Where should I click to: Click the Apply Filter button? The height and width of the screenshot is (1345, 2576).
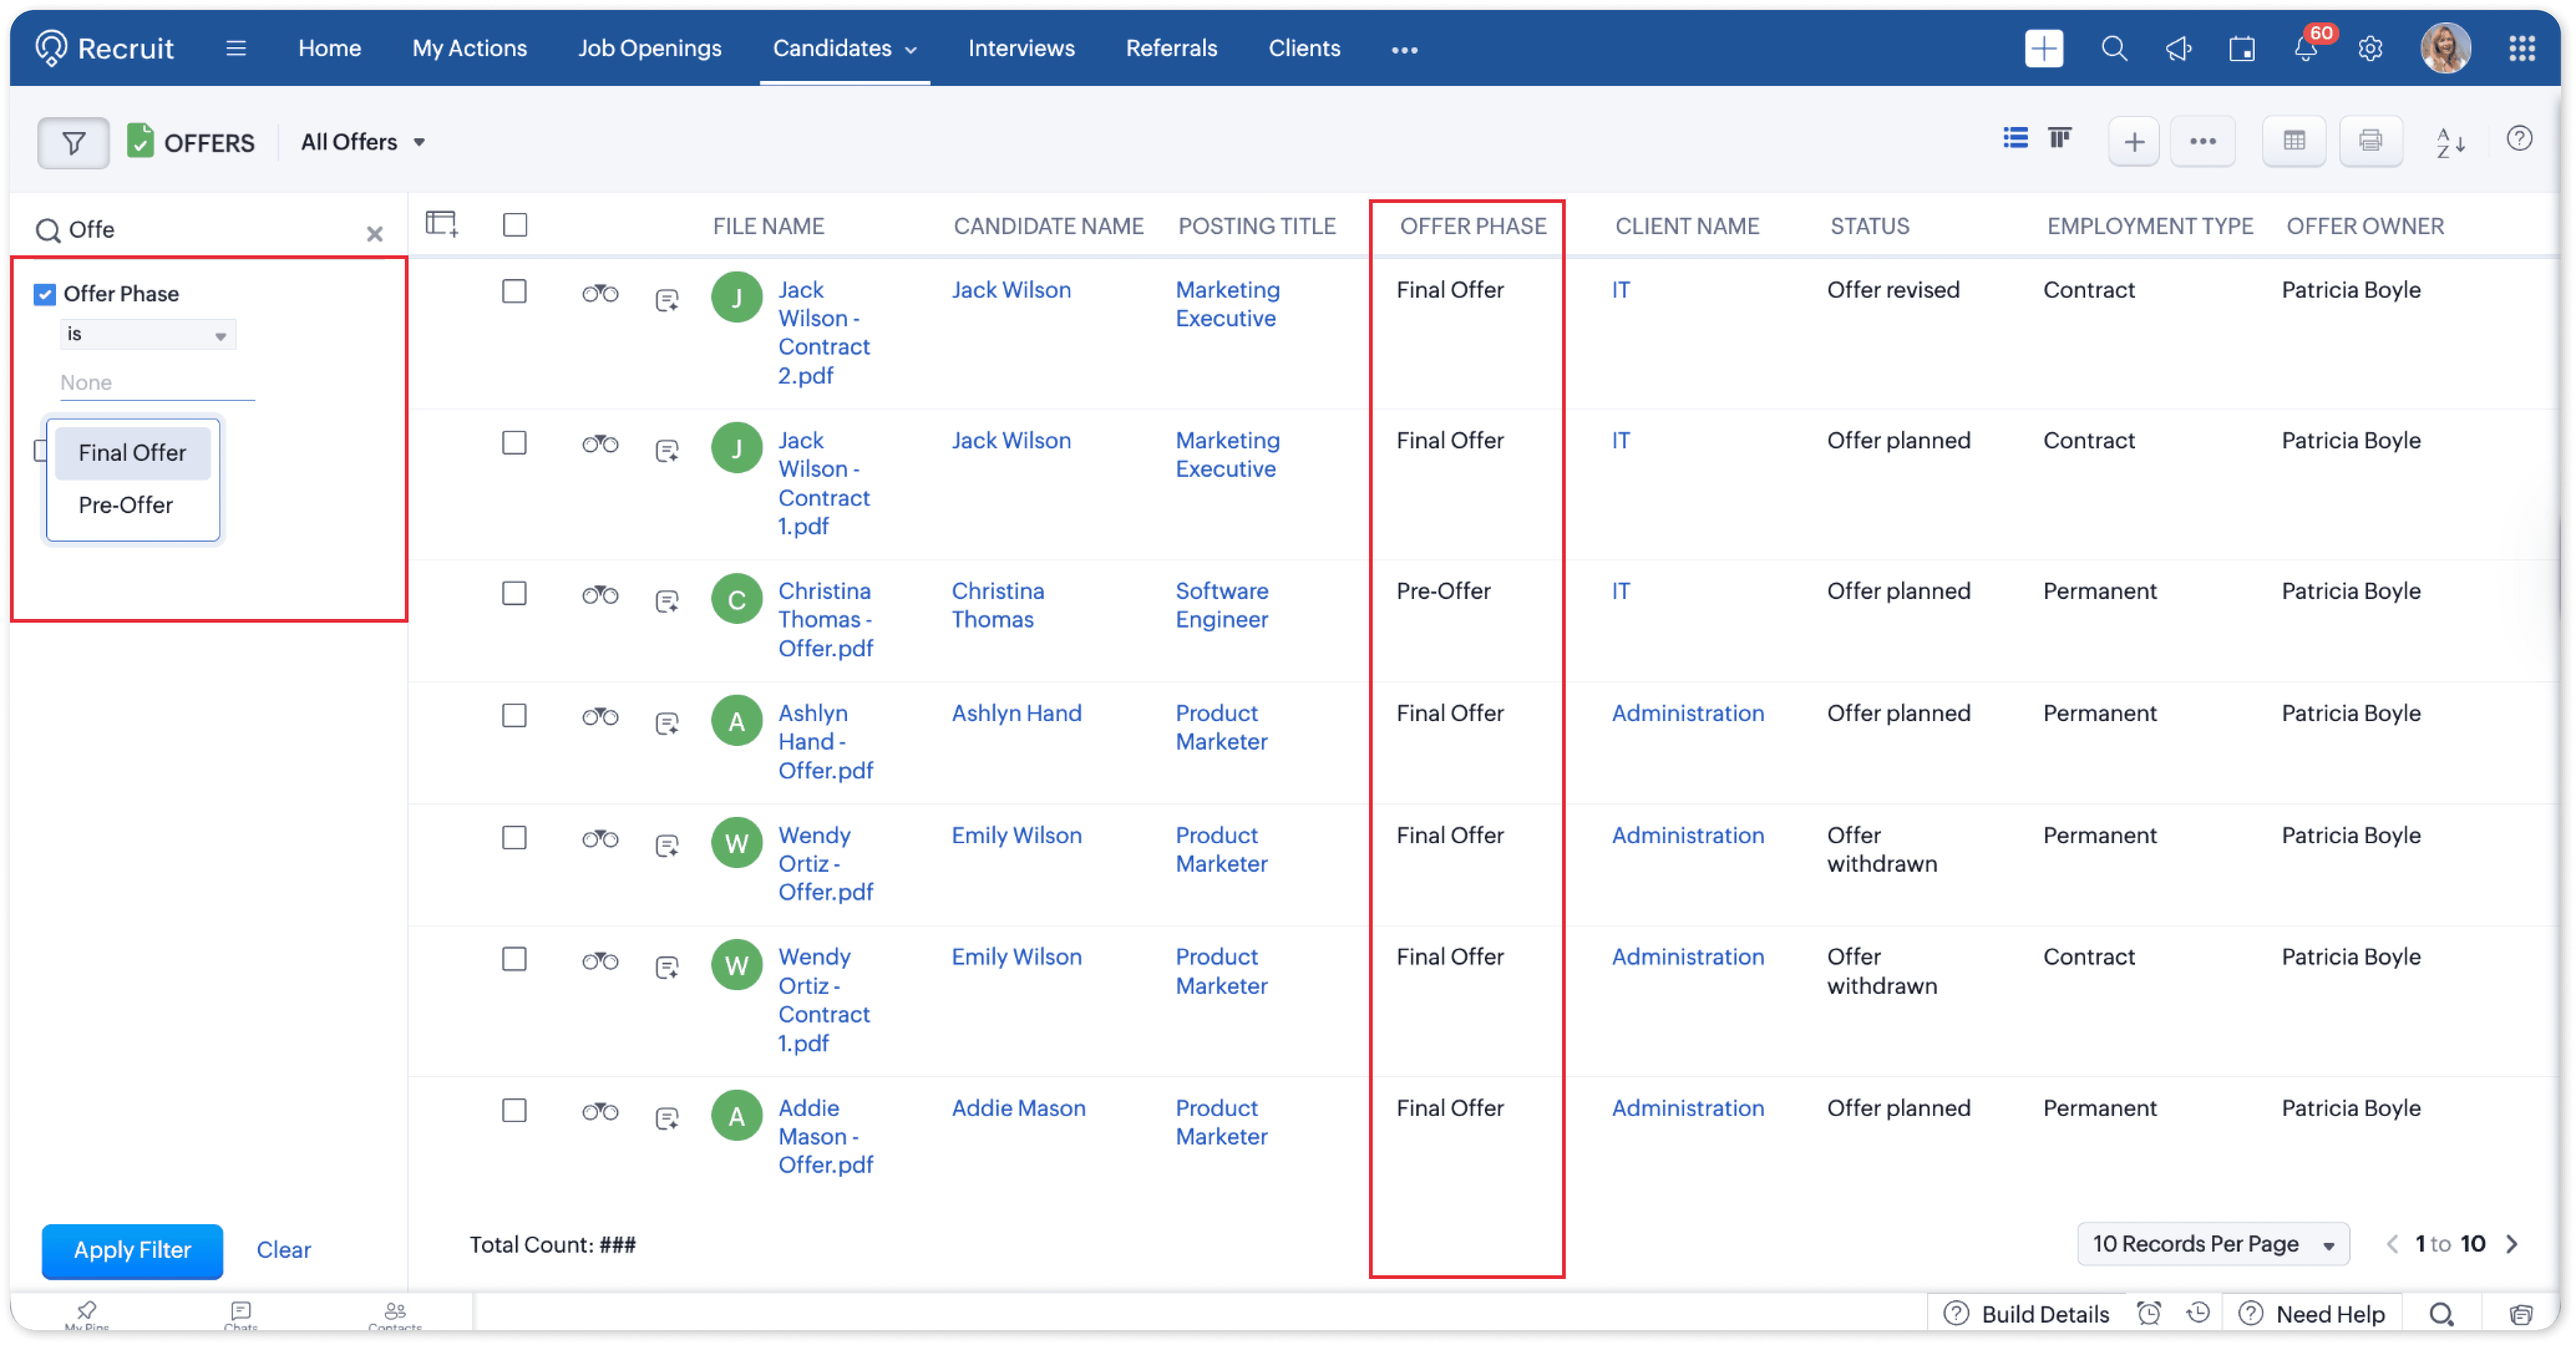[132, 1250]
